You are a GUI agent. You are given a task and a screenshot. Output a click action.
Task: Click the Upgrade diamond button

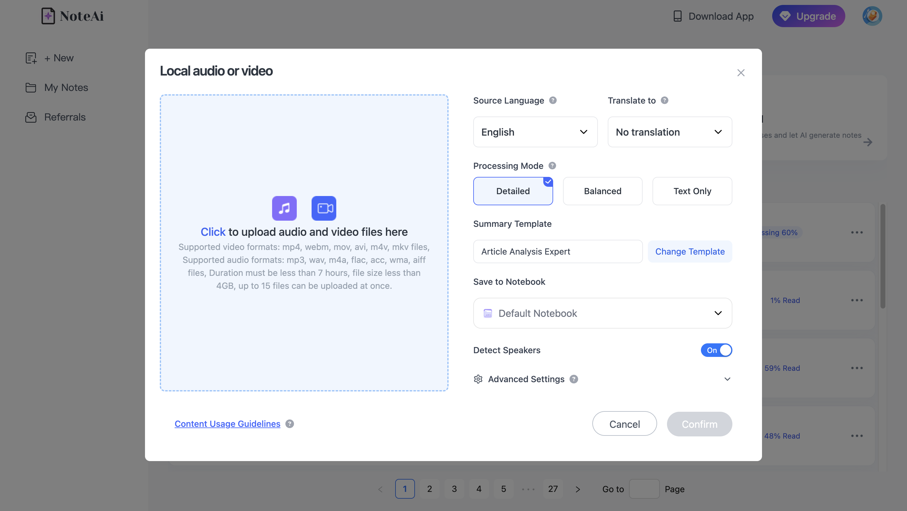click(x=808, y=16)
